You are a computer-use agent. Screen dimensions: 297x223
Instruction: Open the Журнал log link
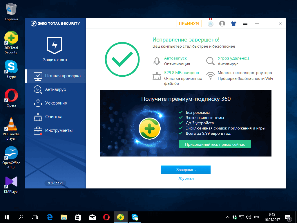coord(186,179)
